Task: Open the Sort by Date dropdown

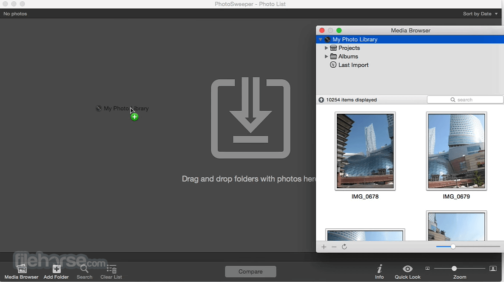Action: pos(480,14)
